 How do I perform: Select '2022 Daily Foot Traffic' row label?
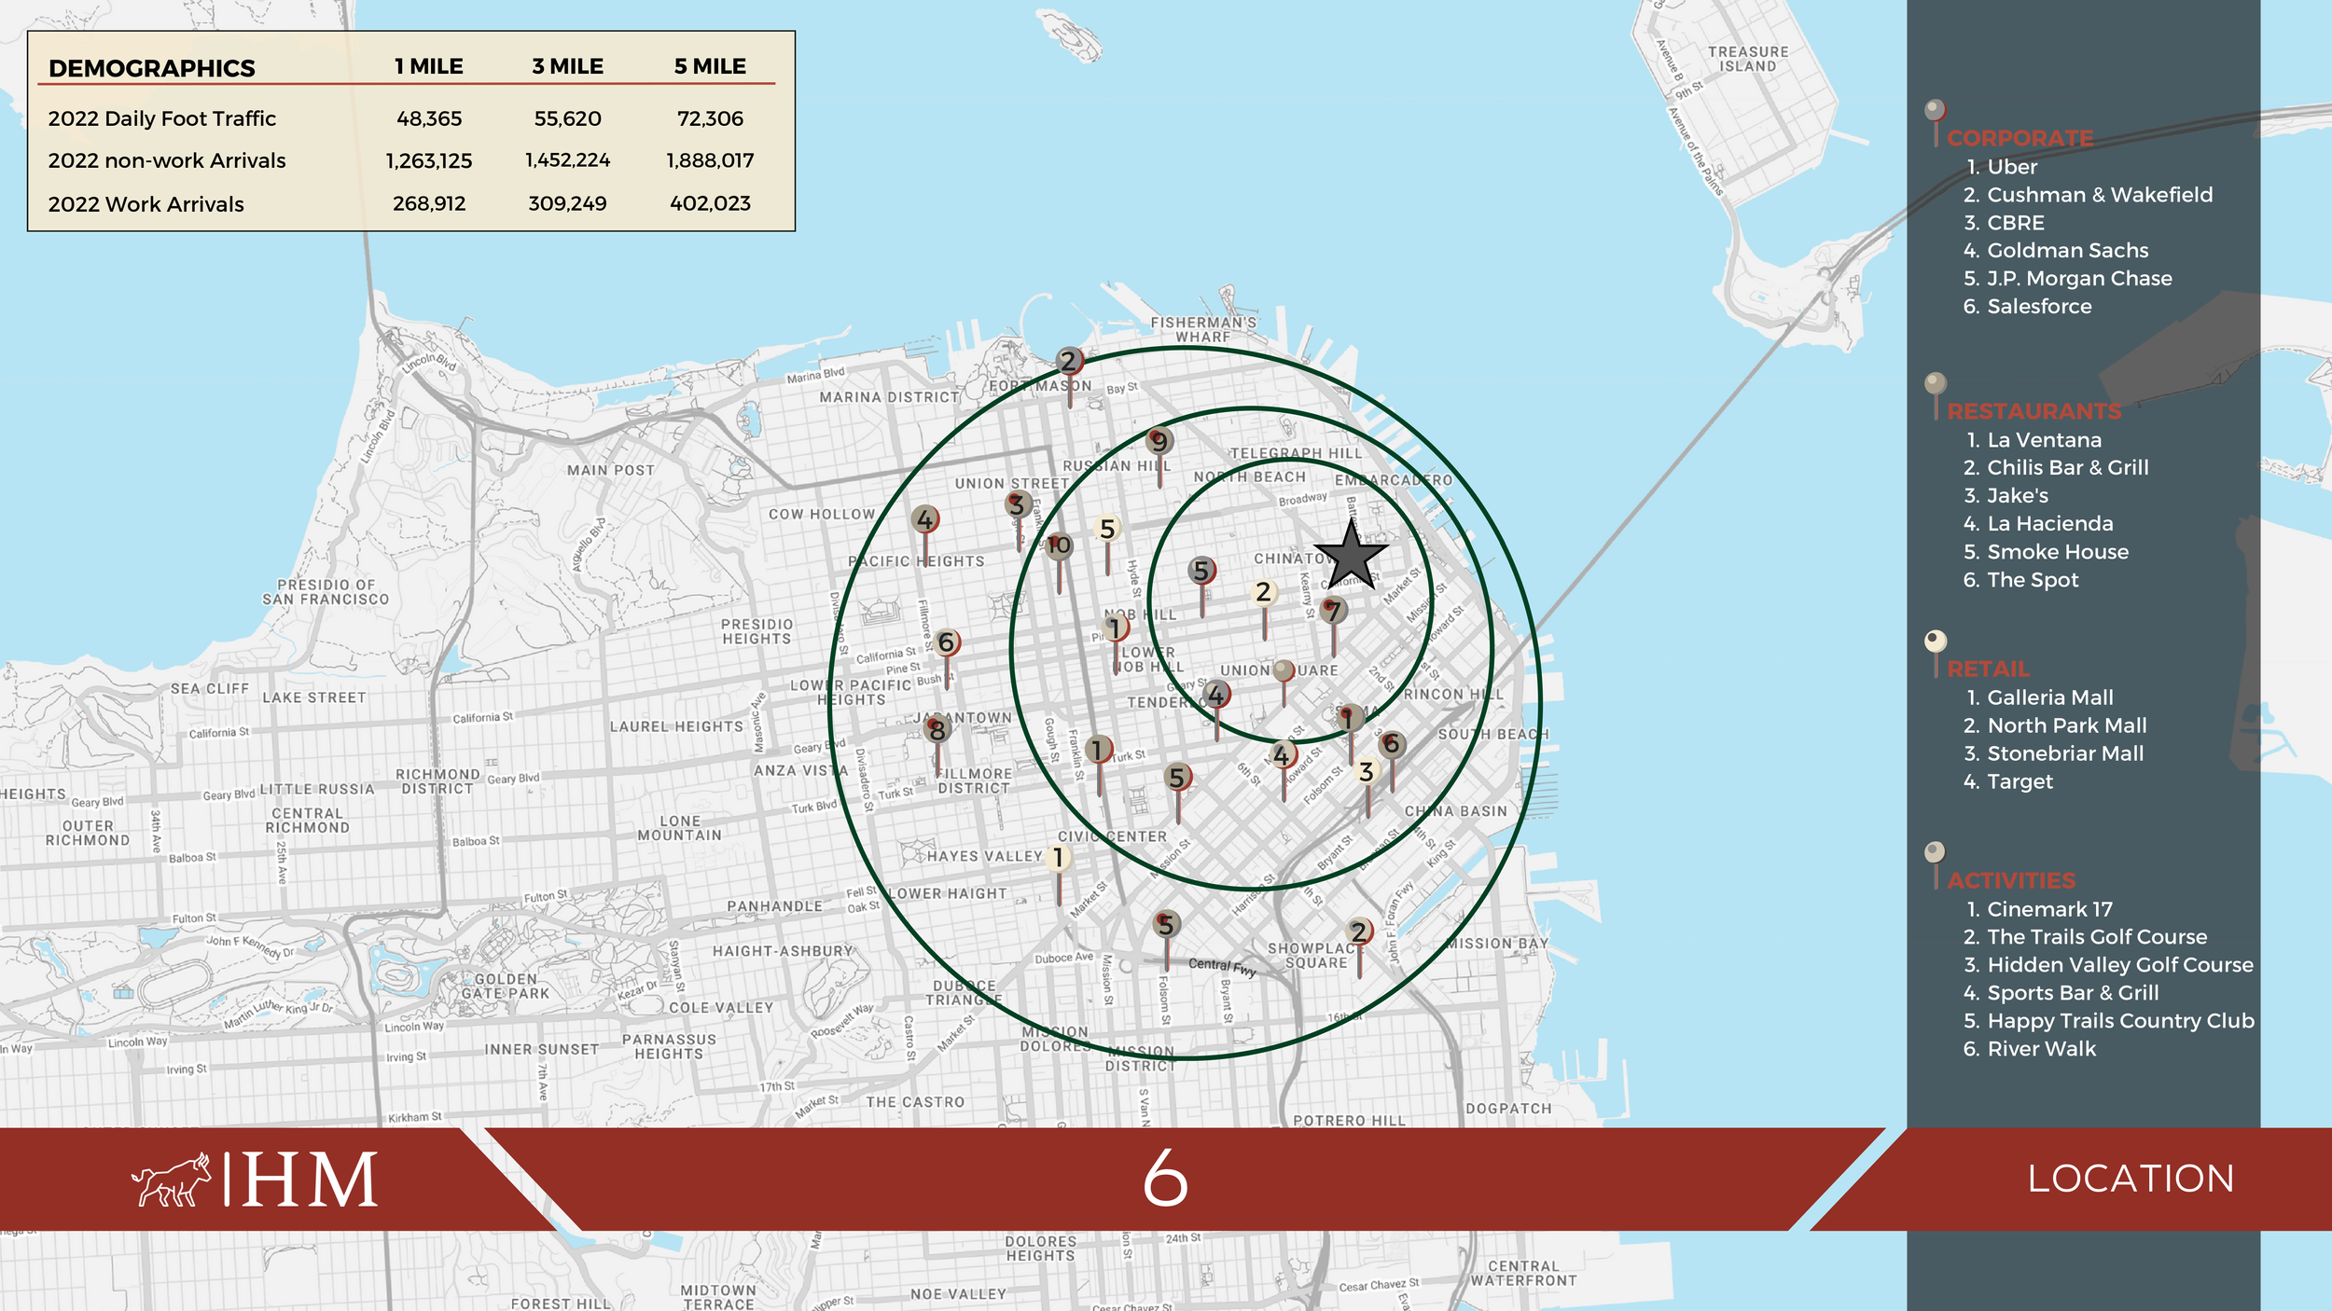(162, 118)
